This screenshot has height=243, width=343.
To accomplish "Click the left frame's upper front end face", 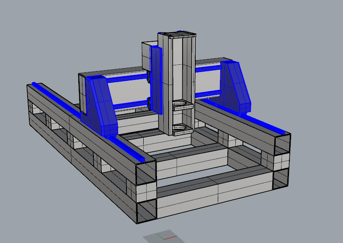I will [x=146, y=171].
